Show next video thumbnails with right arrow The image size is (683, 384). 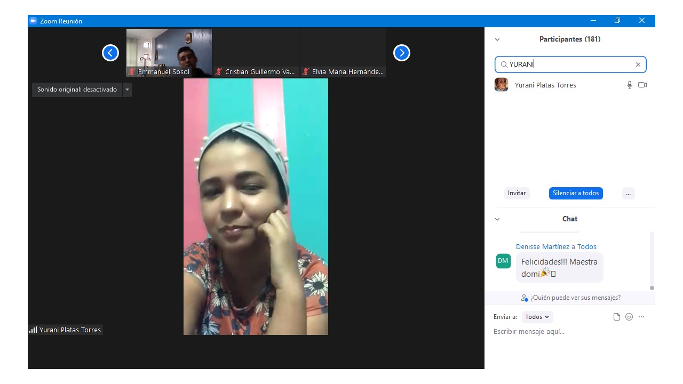(402, 53)
